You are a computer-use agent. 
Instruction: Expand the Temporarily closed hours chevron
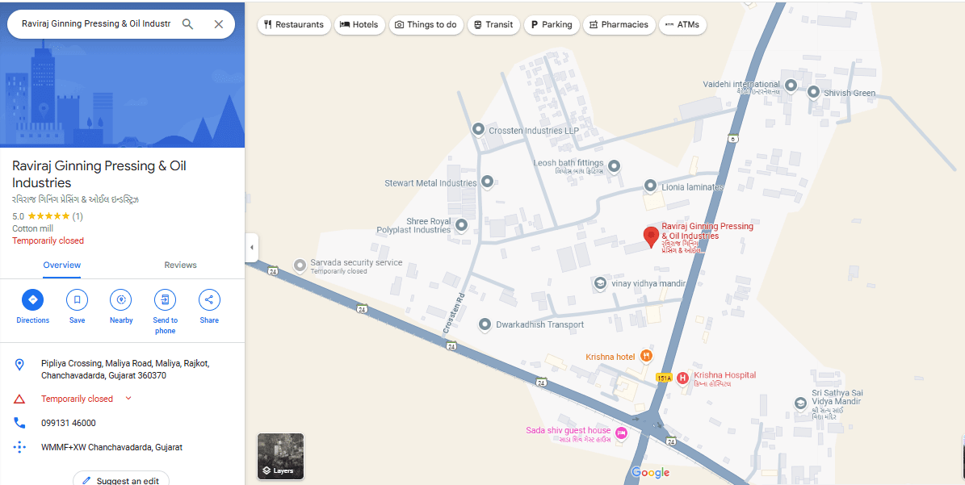(x=128, y=399)
